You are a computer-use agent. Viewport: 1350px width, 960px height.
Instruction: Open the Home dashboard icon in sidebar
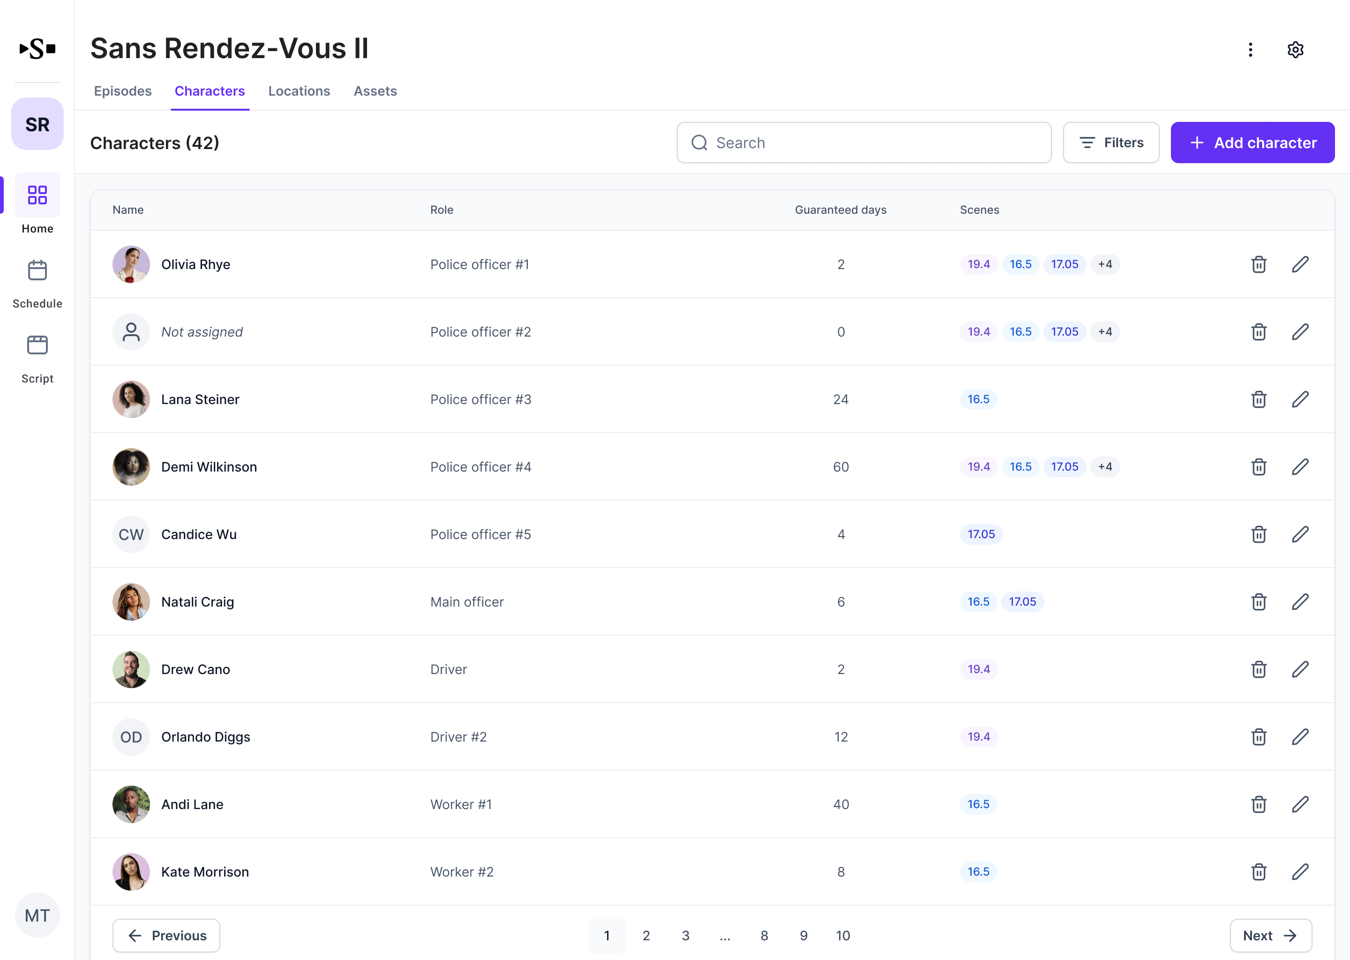tap(37, 195)
